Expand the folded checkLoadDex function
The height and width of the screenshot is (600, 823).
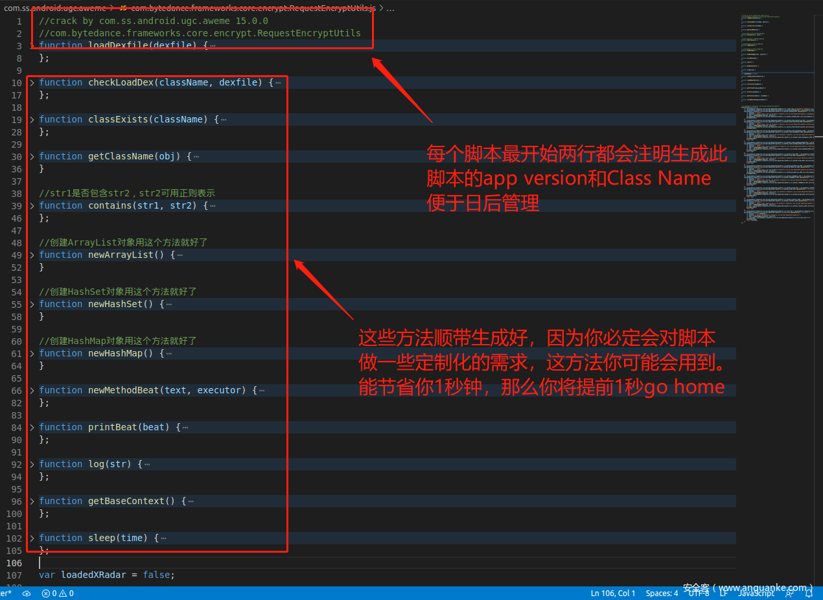tap(32, 83)
